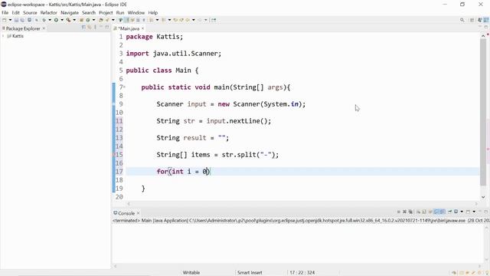Open the Help menu
Image resolution: width=490 pixels, height=276 pixels.
pyautogui.click(x=153, y=12)
